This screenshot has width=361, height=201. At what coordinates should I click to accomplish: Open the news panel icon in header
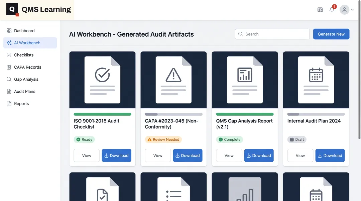pos(320,10)
